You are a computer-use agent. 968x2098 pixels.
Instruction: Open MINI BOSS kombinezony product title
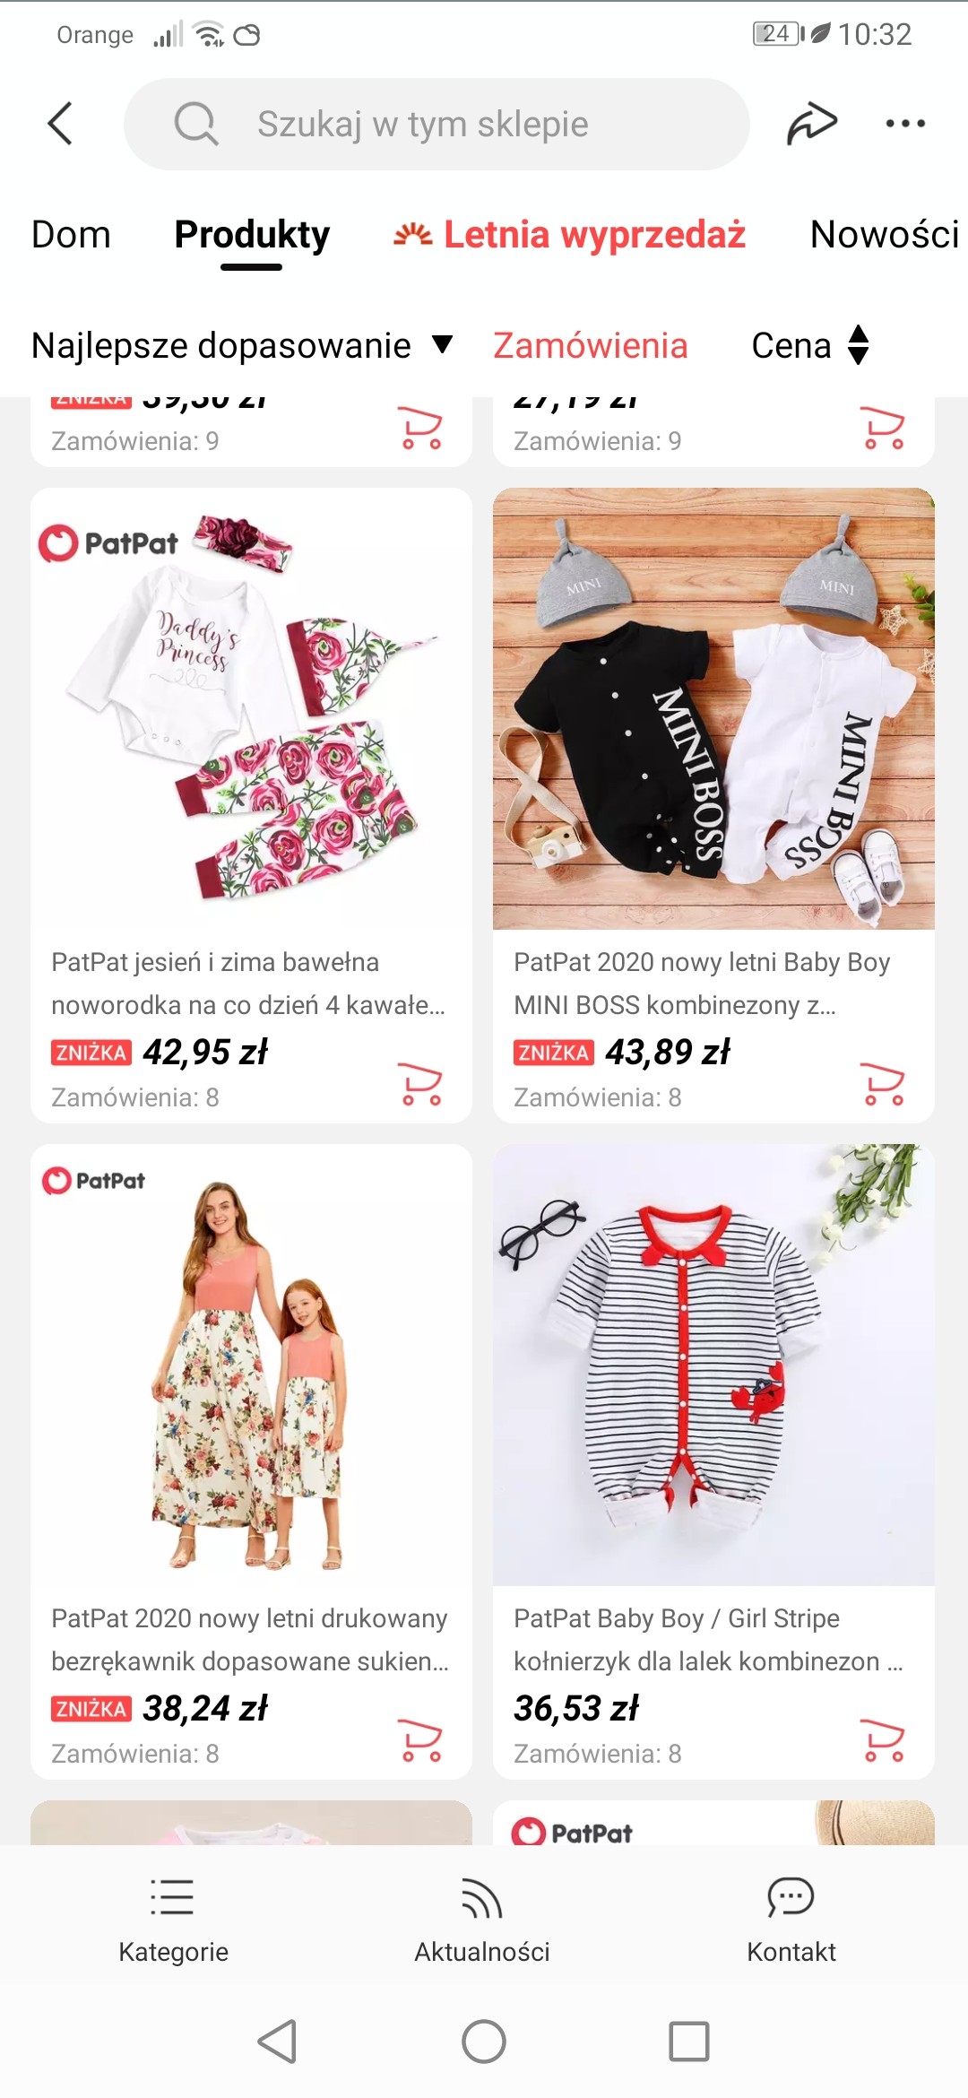click(x=701, y=984)
